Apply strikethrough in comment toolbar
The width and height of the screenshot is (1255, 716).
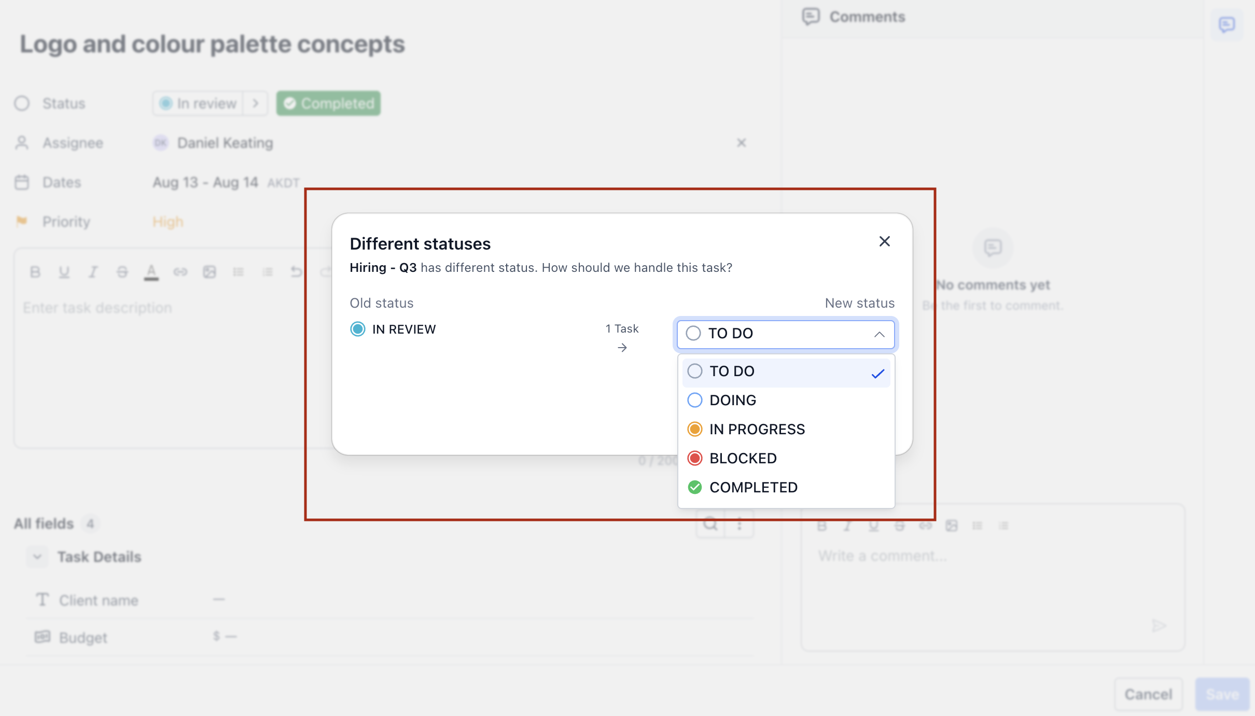pyautogui.click(x=900, y=526)
